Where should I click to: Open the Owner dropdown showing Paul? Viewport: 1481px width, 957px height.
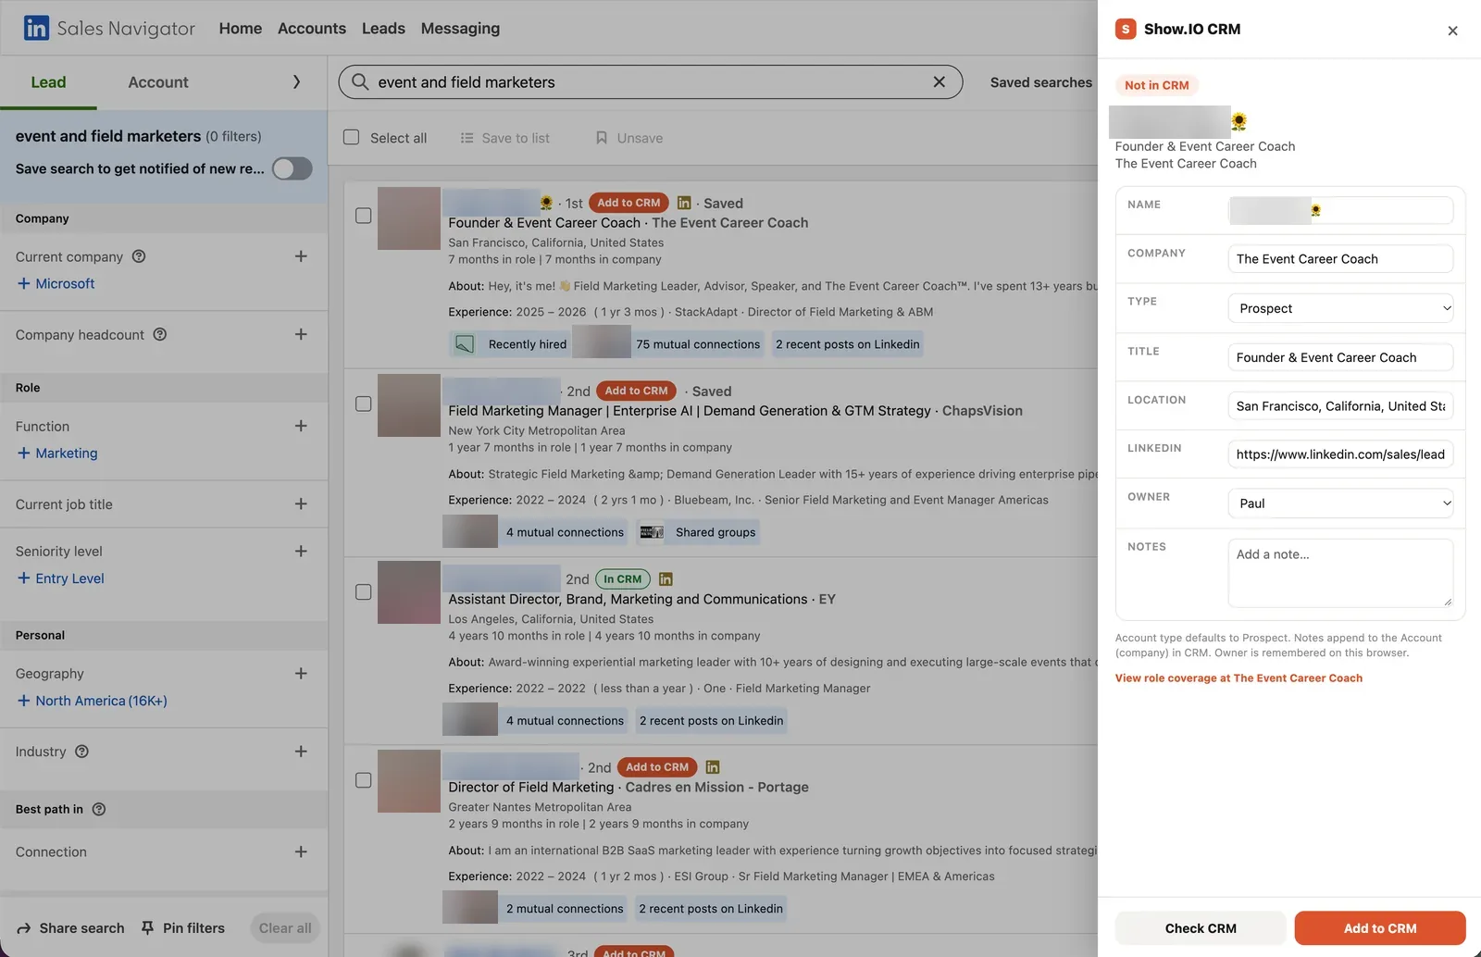tap(1340, 503)
